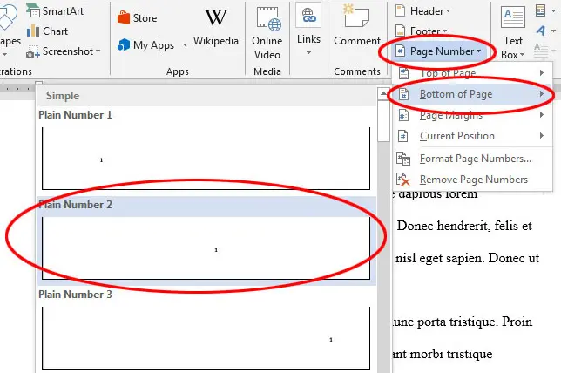Open the Footer dropdown

point(424,31)
